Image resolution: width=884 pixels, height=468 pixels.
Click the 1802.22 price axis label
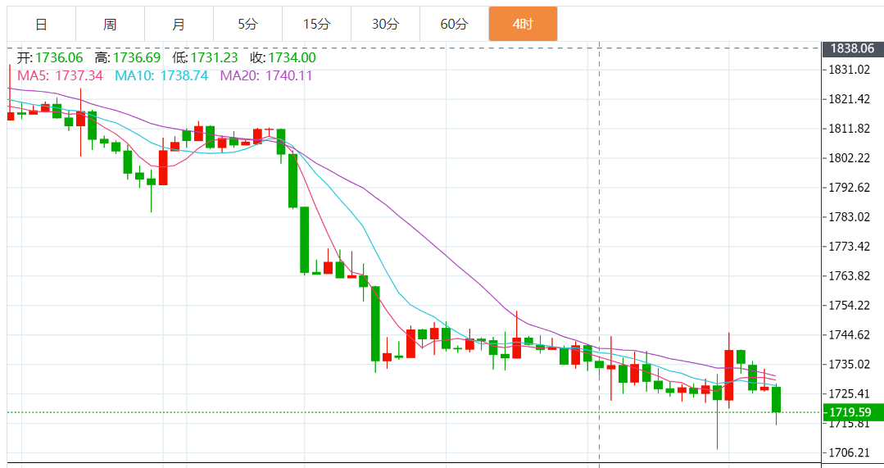(849, 158)
